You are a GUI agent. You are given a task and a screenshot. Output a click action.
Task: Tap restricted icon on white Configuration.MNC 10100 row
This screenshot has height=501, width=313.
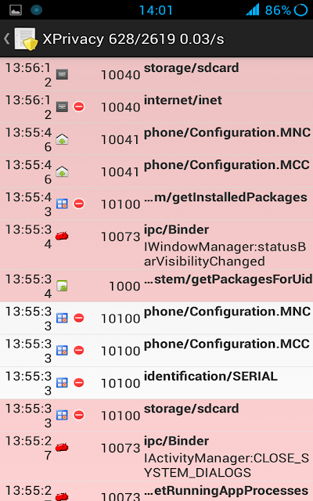click(x=79, y=319)
